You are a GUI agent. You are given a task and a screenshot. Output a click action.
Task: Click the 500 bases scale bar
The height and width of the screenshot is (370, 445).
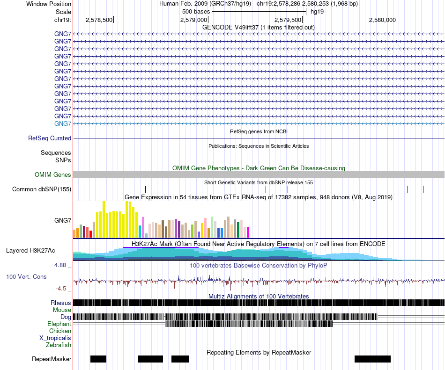pyautogui.click(x=259, y=12)
